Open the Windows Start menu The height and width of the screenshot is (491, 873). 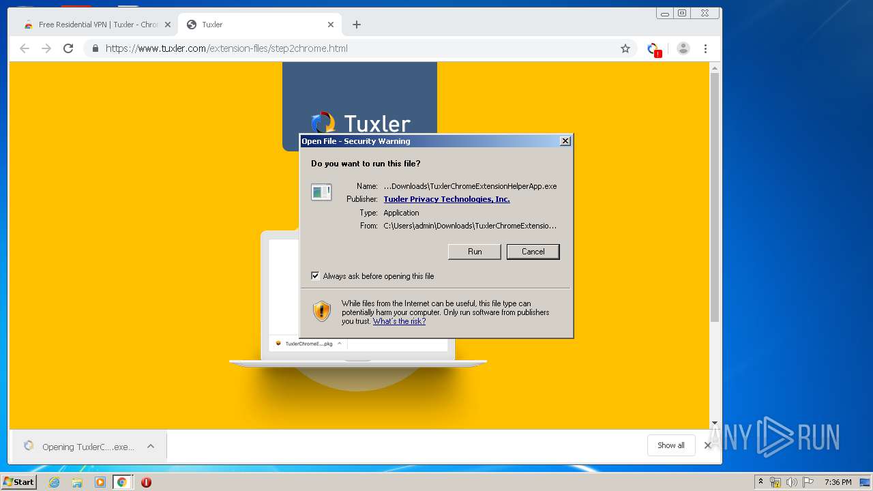click(x=18, y=481)
